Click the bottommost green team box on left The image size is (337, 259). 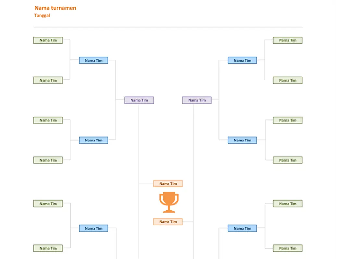tap(48, 248)
